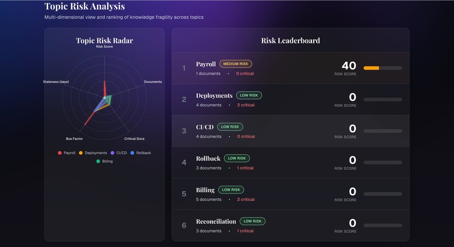Click the Billing risk score bar
Screen dimensions: 454x247
click(x=383, y=194)
